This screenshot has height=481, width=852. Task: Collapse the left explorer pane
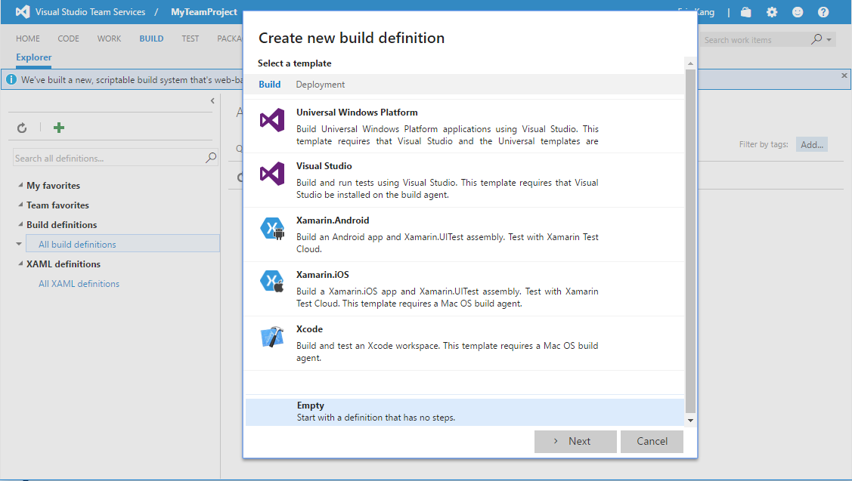(x=212, y=100)
